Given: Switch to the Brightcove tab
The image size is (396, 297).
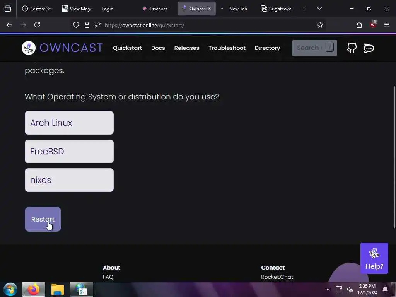Looking at the screenshot, I should tap(276, 9).
